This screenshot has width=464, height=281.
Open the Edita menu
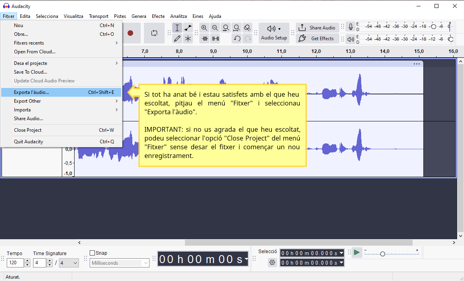[x=25, y=16]
